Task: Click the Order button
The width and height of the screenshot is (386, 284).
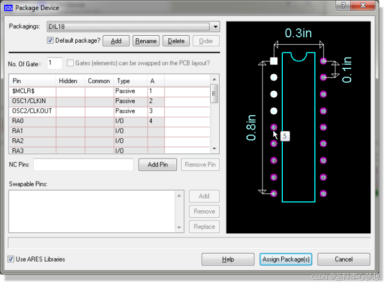Action: pos(206,41)
